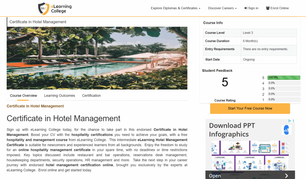Click the 'Ongoing' start date value
The image size is (306, 179).
249,60
